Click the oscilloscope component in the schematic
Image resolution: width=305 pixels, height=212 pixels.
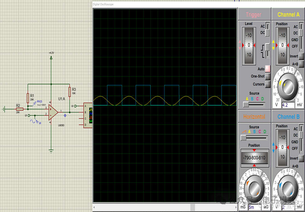pyautogui.click(x=88, y=115)
